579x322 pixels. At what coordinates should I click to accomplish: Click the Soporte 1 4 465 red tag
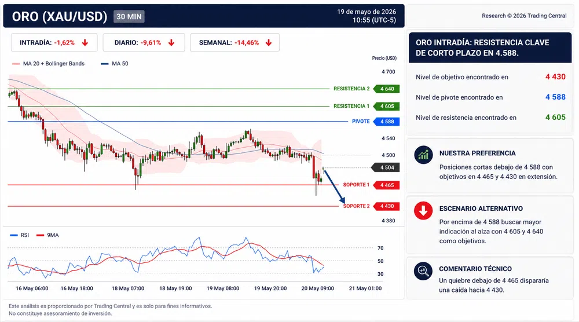(387, 185)
